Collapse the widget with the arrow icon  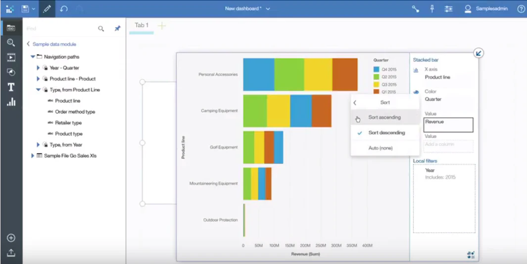[479, 53]
